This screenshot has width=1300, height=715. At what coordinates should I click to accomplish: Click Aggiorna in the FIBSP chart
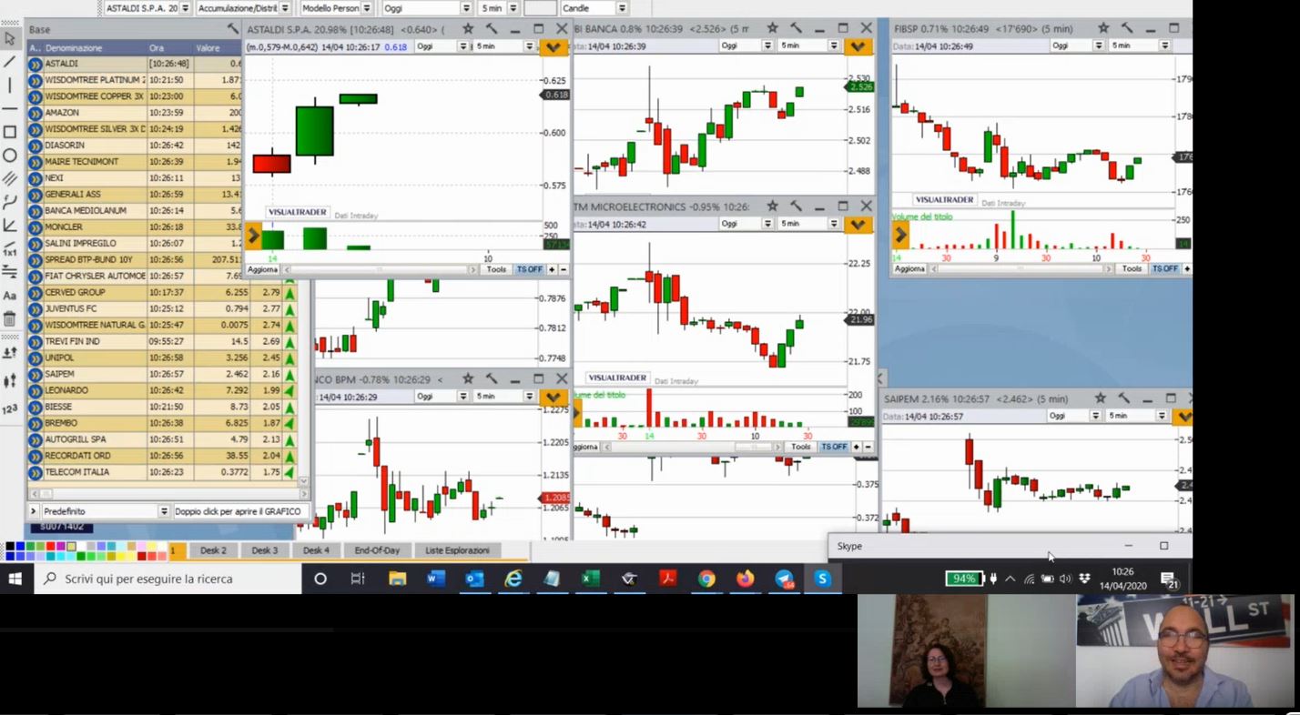click(x=909, y=269)
